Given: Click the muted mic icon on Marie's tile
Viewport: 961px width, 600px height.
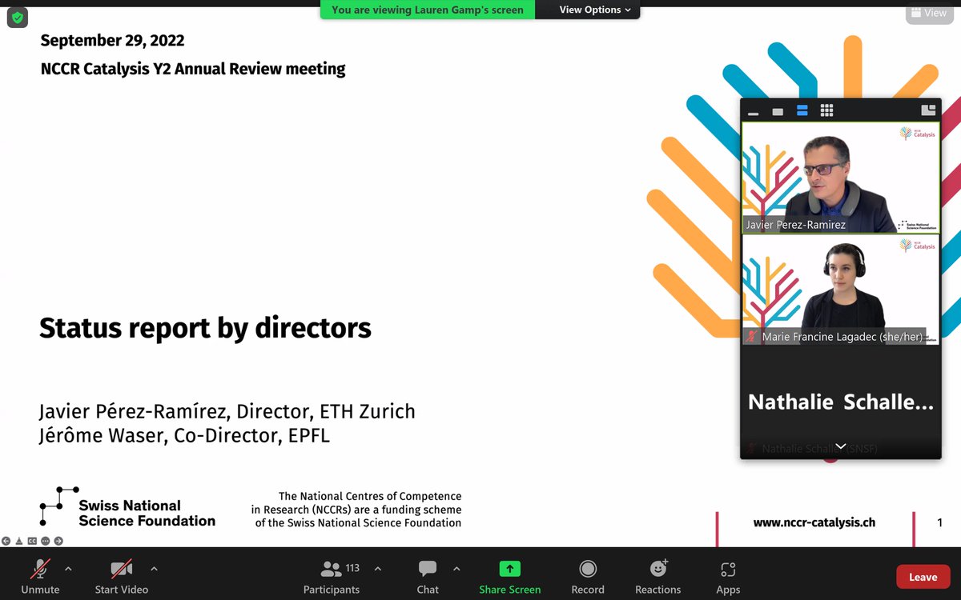Looking at the screenshot, I should click(x=751, y=337).
